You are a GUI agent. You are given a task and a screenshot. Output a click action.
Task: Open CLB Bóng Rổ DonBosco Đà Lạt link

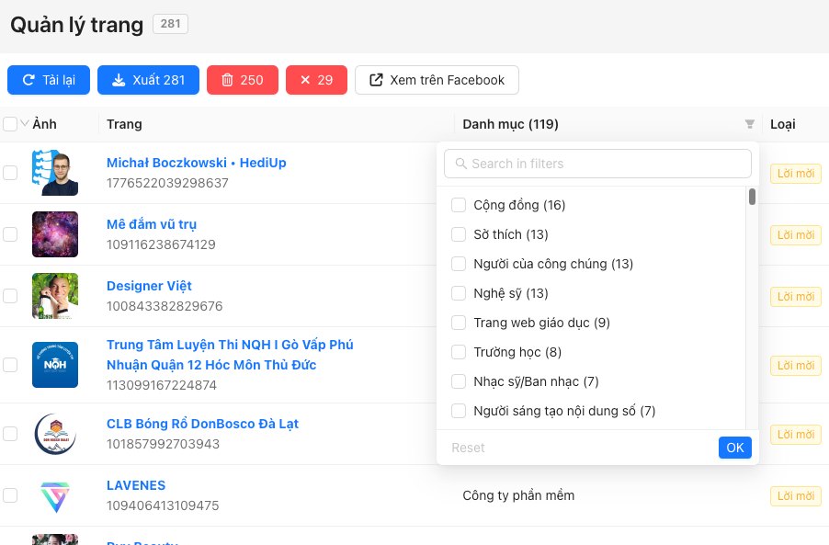click(x=202, y=424)
